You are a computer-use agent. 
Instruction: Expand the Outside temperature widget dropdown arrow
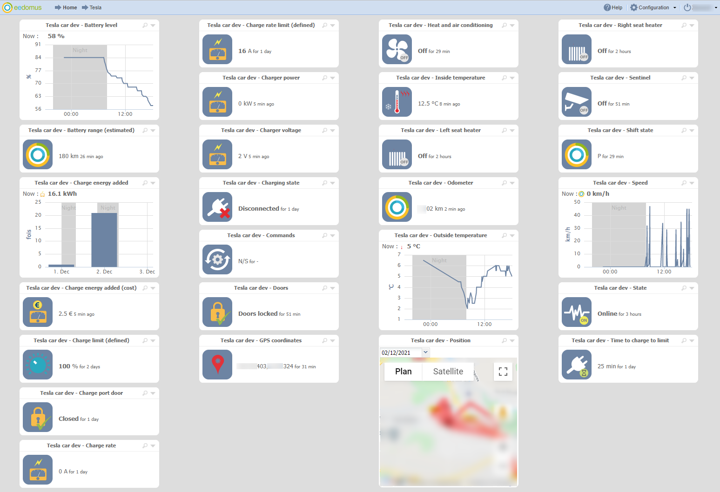point(512,236)
